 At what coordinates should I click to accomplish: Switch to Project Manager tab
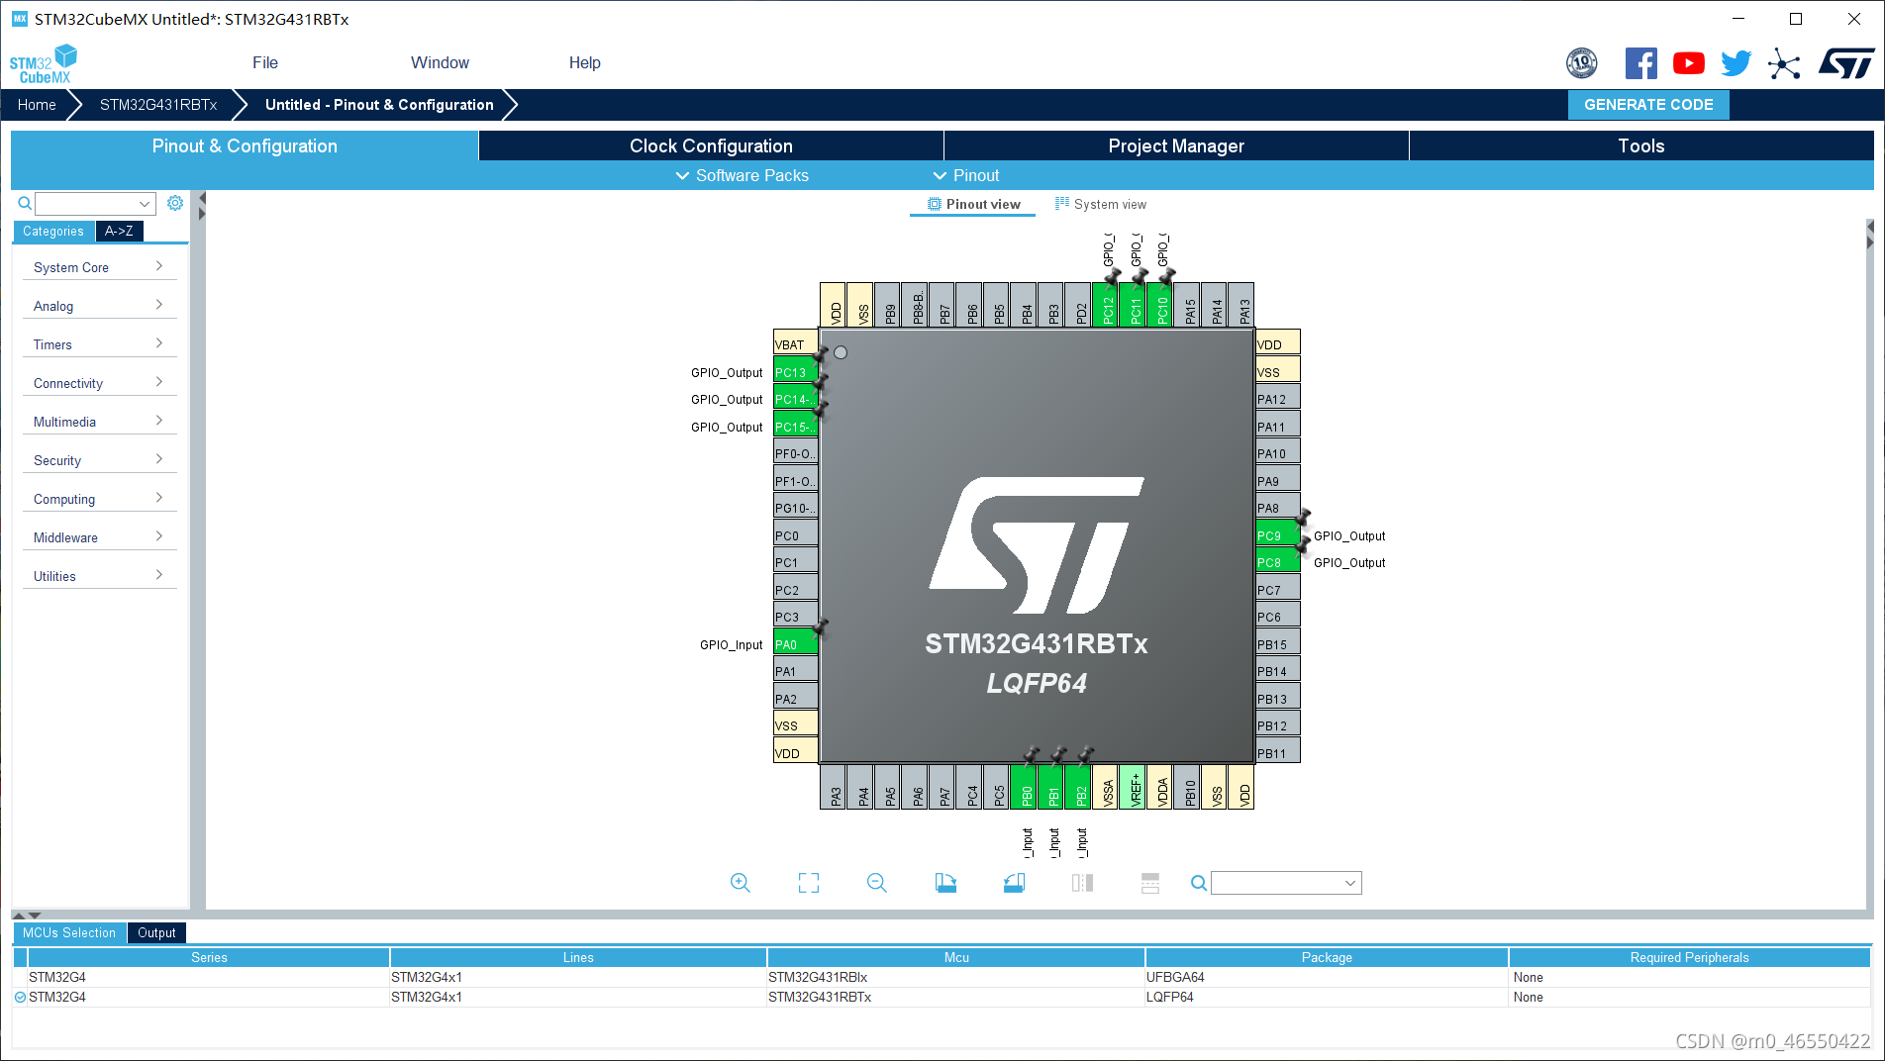pyautogui.click(x=1176, y=145)
